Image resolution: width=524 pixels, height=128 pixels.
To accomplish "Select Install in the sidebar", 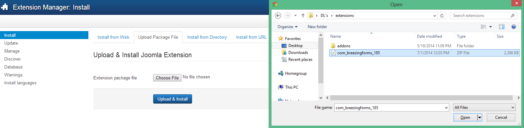I will (44, 35).
